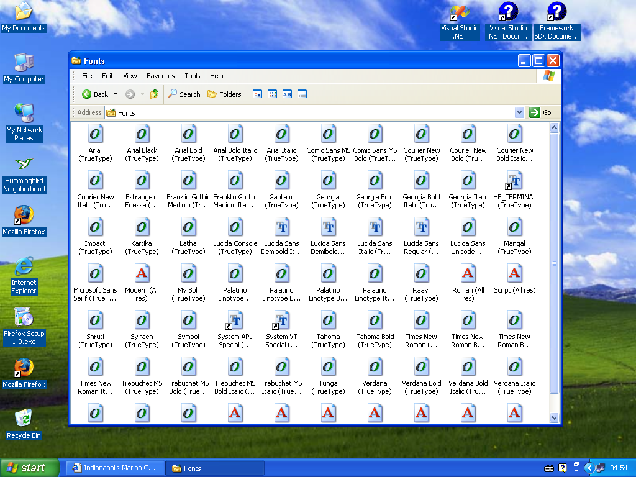List fonts by similarity (AB icon)
Image resolution: width=636 pixels, height=477 pixels.
click(x=287, y=94)
